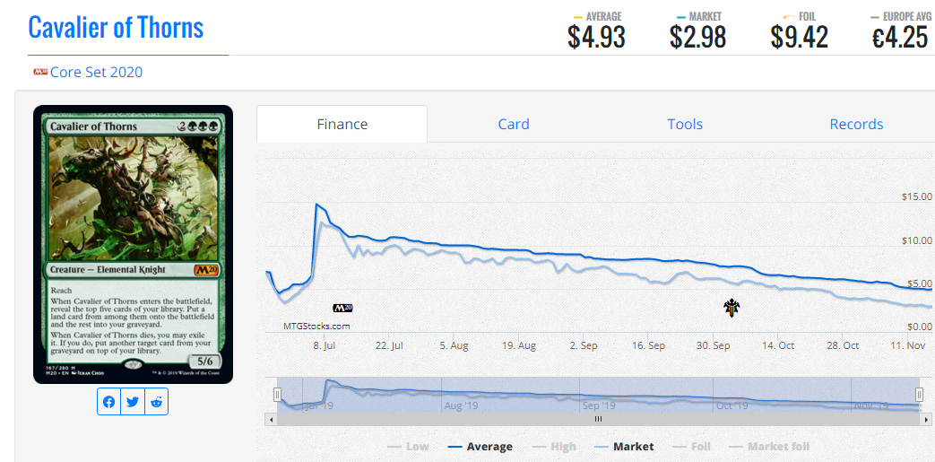Click the 14. Oct axis date label

click(x=778, y=345)
